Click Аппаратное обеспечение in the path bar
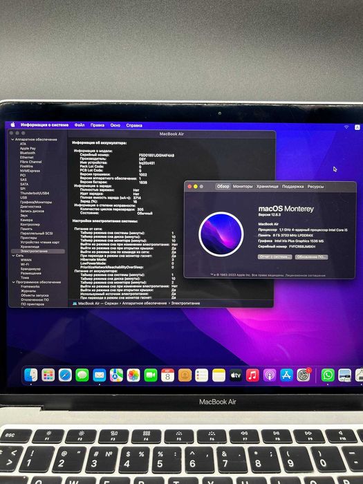This screenshot has width=363, height=484. click(x=145, y=304)
